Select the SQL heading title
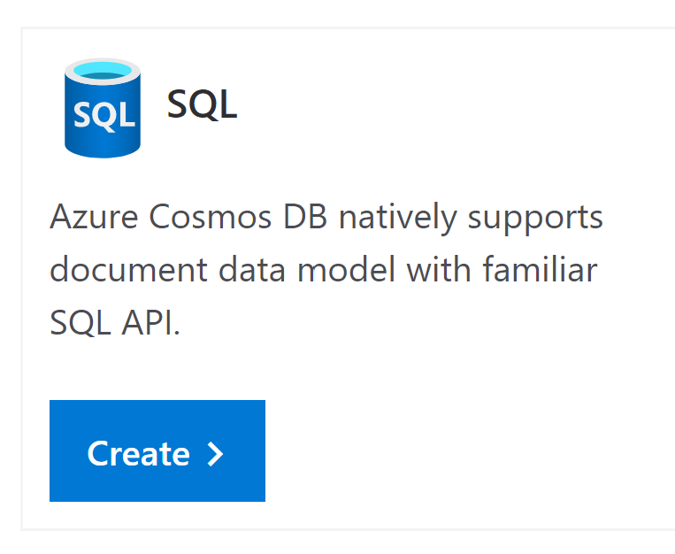675x554 pixels. click(202, 105)
